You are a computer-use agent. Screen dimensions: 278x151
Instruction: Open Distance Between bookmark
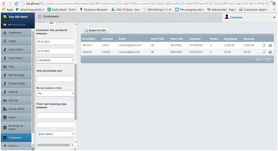click(94, 9)
